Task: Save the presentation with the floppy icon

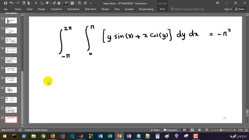Action: coord(5,3)
